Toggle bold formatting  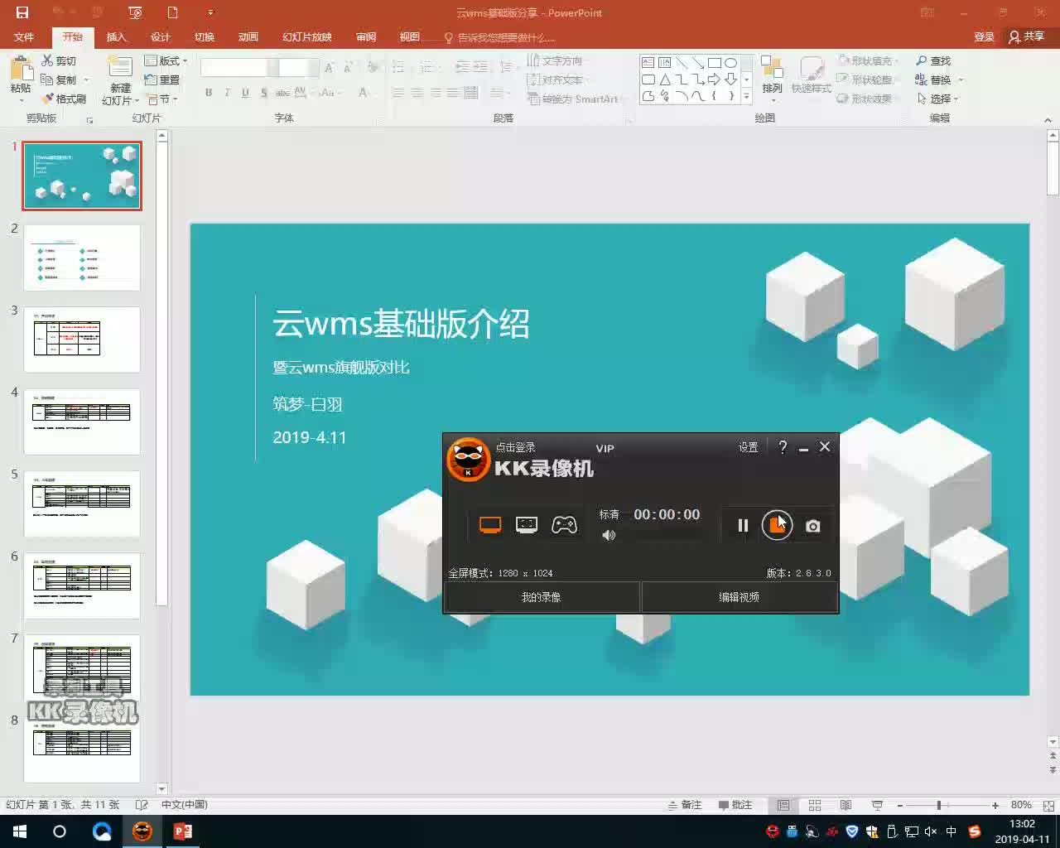pyautogui.click(x=208, y=93)
